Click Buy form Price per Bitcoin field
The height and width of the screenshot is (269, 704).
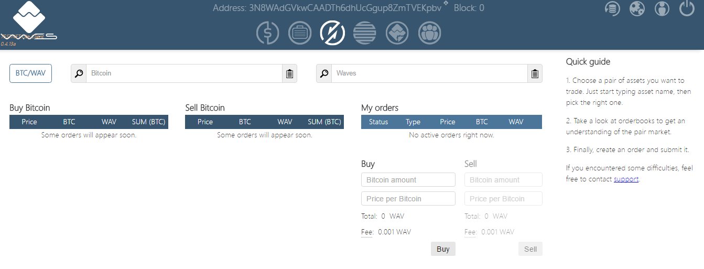pyautogui.click(x=408, y=199)
